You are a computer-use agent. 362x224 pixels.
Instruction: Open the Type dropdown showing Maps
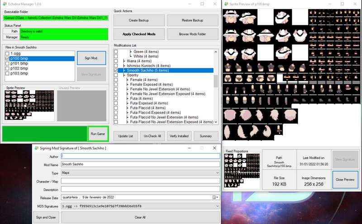(140, 173)
